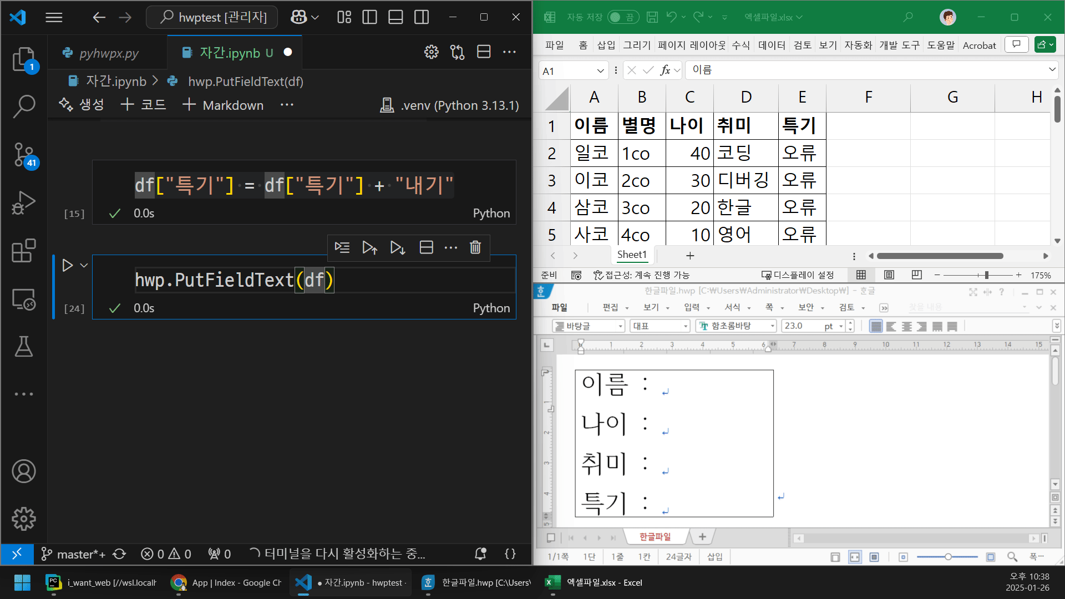Expand the Excel Name Box dropdown

(x=600, y=70)
